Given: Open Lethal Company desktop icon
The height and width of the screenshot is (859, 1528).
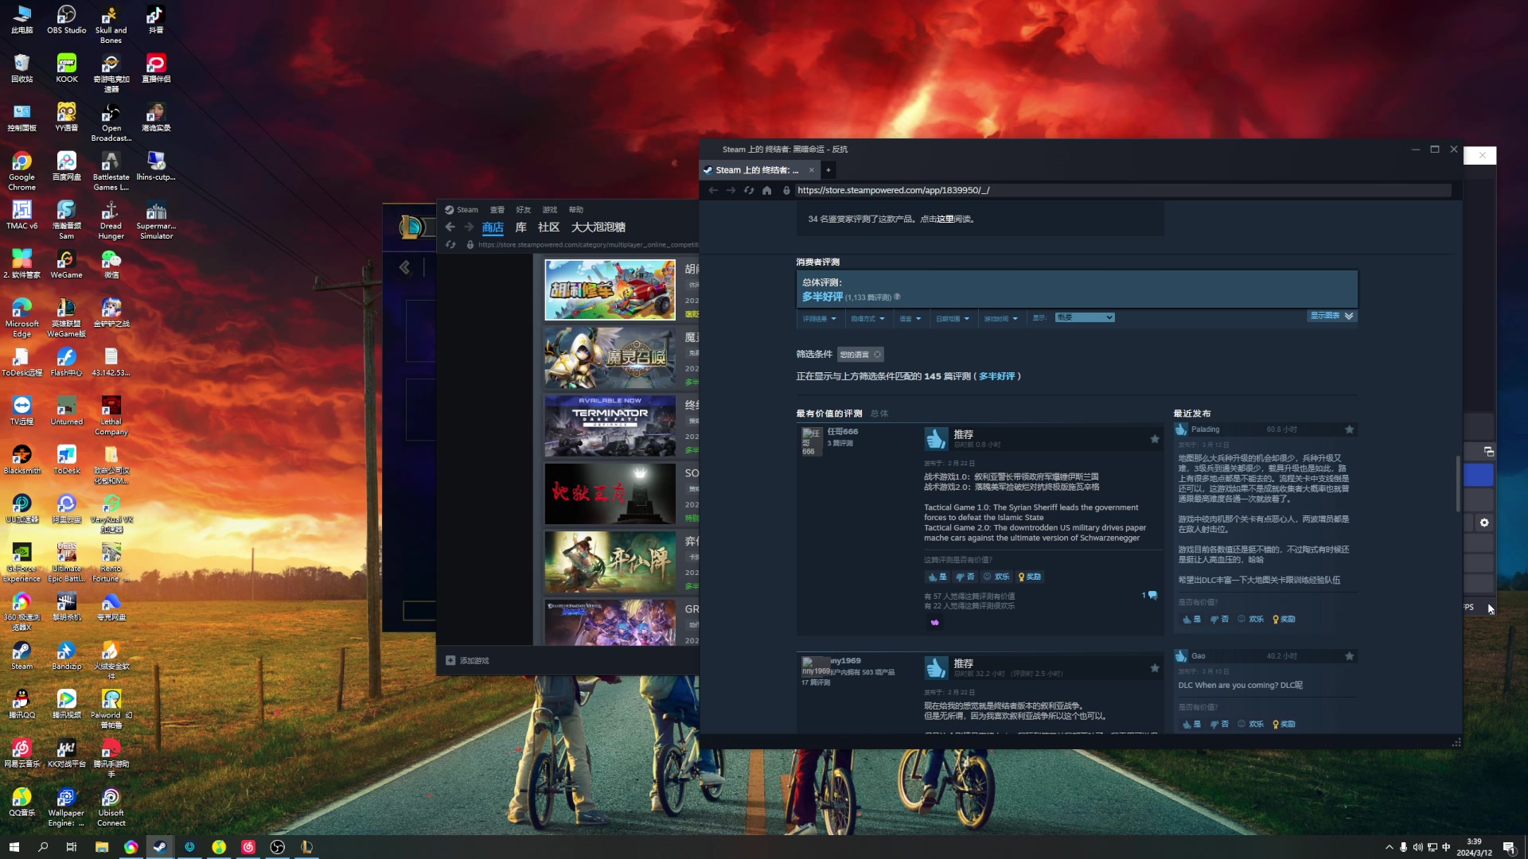Looking at the screenshot, I should pyautogui.click(x=111, y=416).
